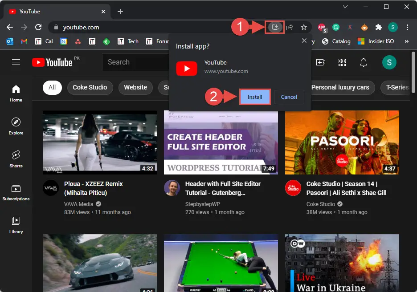Open the Grammarly extension icon
The height and width of the screenshot is (292, 417).
point(336,27)
